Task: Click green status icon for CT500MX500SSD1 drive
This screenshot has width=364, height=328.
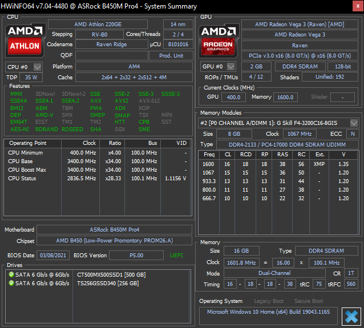Action: [x=11, y=274]
